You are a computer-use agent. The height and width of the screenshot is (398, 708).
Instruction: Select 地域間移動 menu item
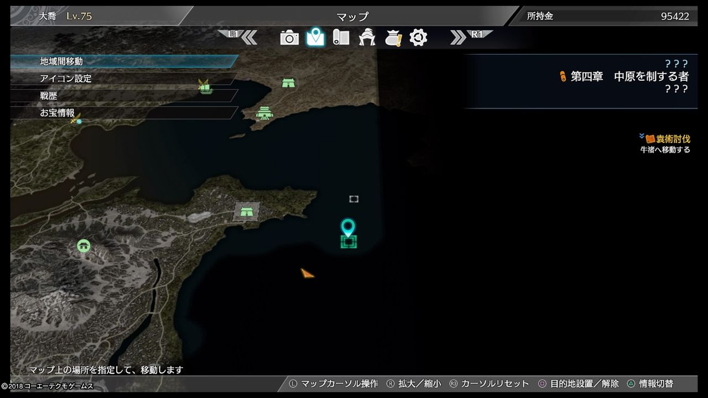pos(124,61)
